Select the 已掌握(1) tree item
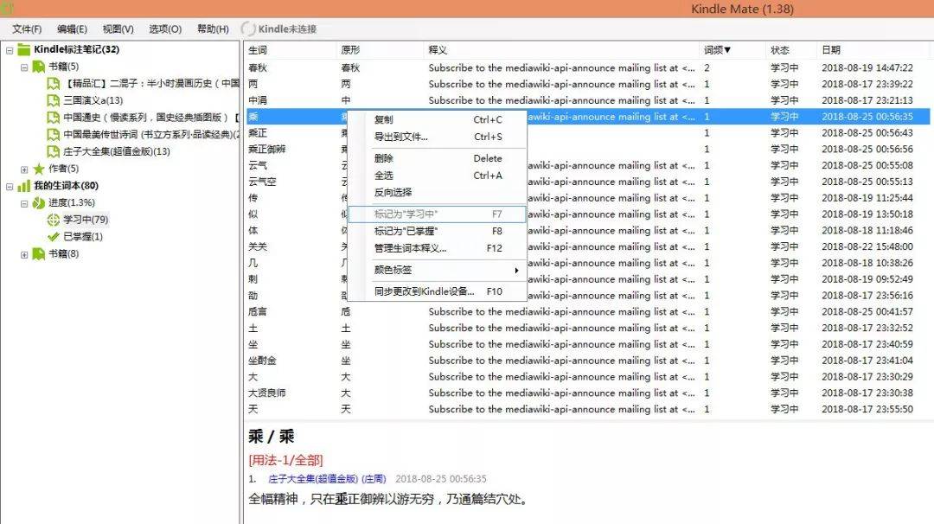This screenshot has height=524, width=934. point(83,237)
